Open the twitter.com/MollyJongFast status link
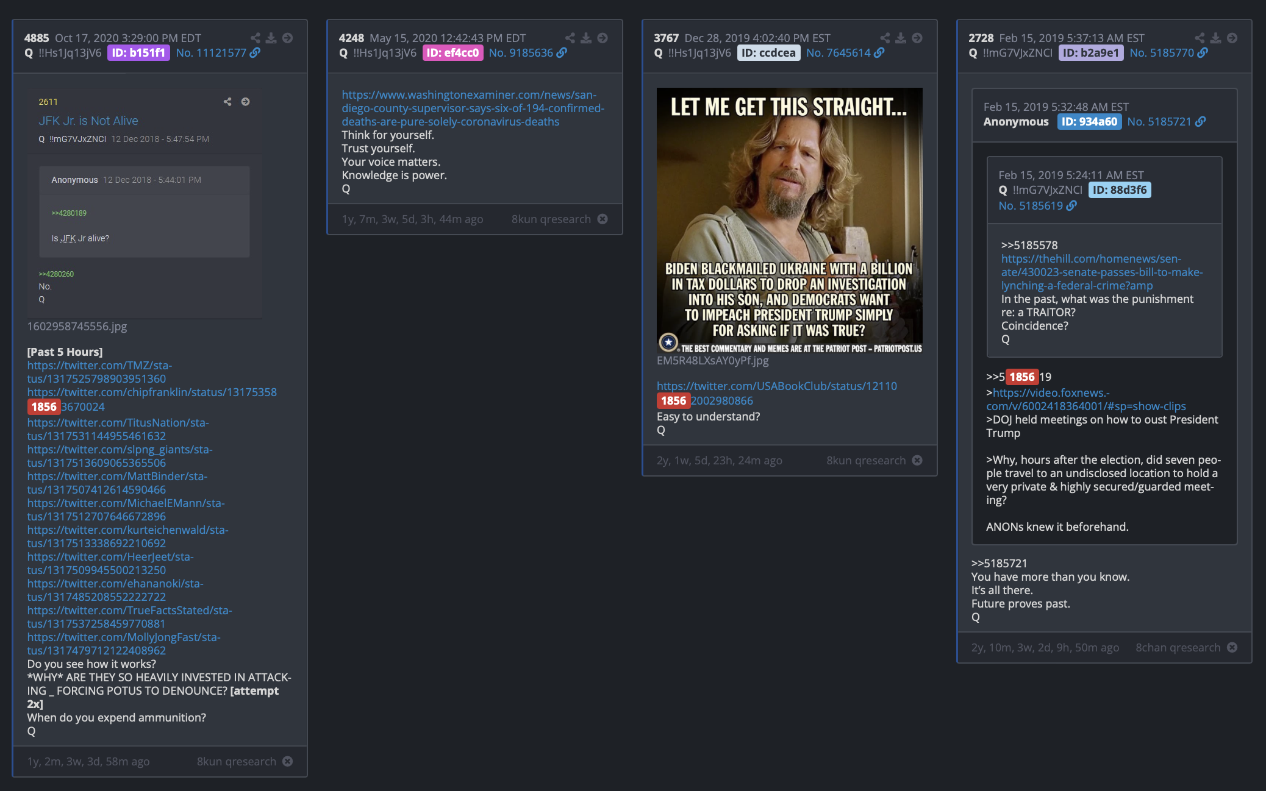The height and width of the screenshot is (791, 1266). point(124,644)
